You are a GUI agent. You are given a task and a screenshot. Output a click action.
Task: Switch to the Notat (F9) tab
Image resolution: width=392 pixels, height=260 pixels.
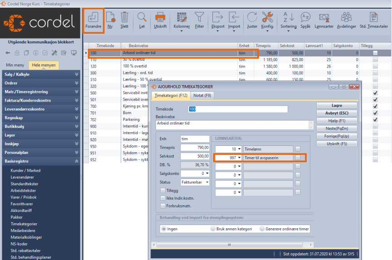202,96
